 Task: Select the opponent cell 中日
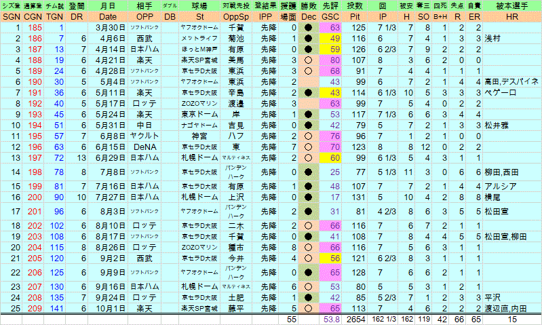click(x=145, y=126)
